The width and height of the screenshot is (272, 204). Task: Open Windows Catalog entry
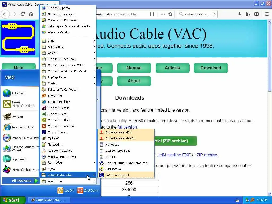point(68,32)
